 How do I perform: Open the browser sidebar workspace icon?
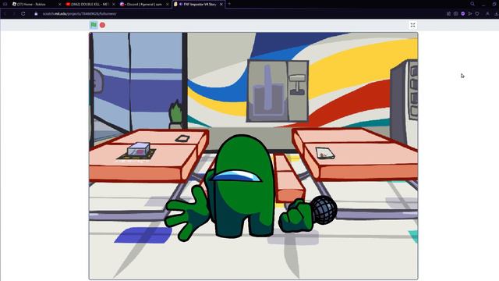[x=5, y=4]
